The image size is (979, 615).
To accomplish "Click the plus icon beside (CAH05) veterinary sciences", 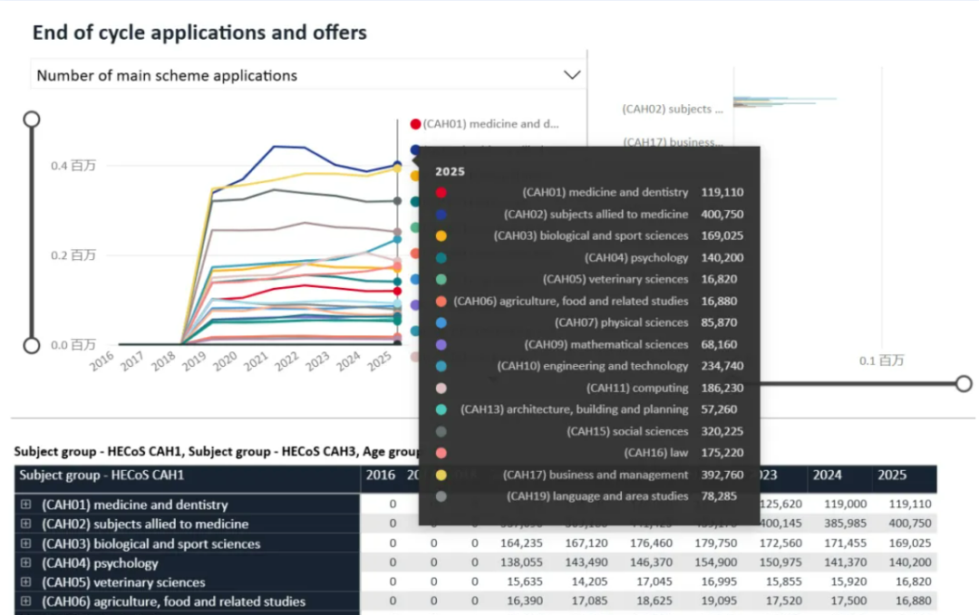I will coord(26,582).
